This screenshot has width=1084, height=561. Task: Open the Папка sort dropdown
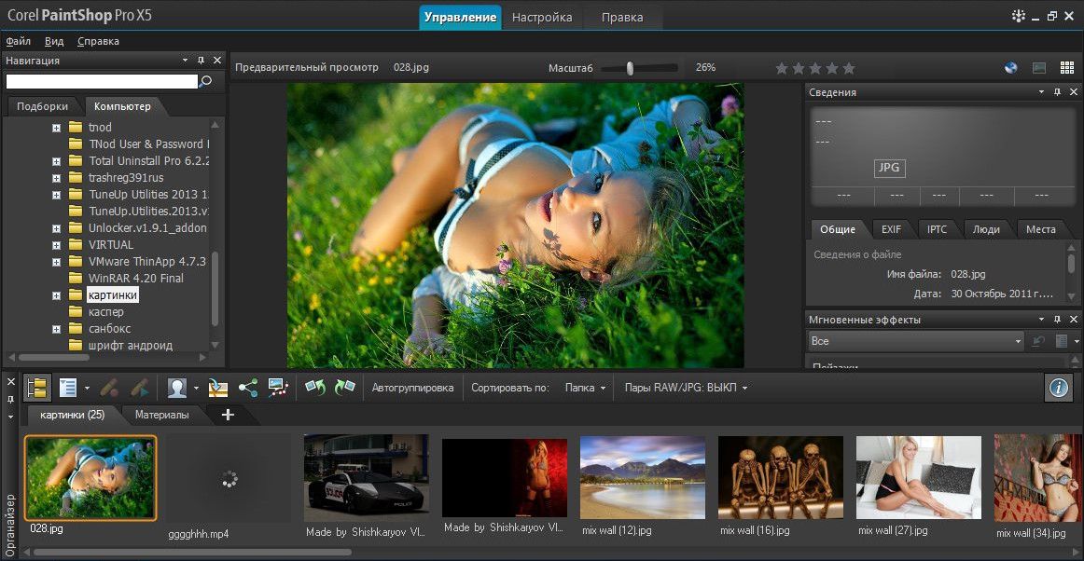[x=585, y=388]
